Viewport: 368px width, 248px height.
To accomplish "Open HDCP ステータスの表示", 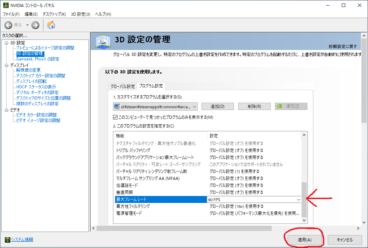I will (36, 87).
